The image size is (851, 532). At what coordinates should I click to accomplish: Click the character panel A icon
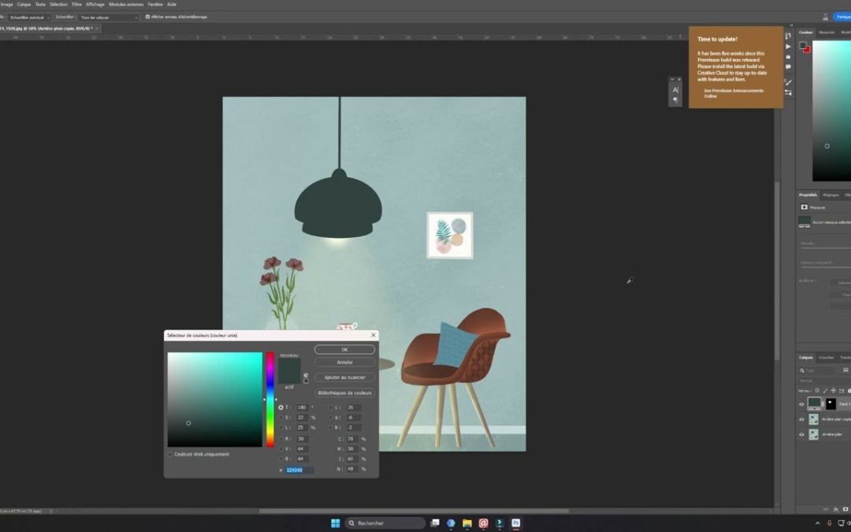(675, 90)
